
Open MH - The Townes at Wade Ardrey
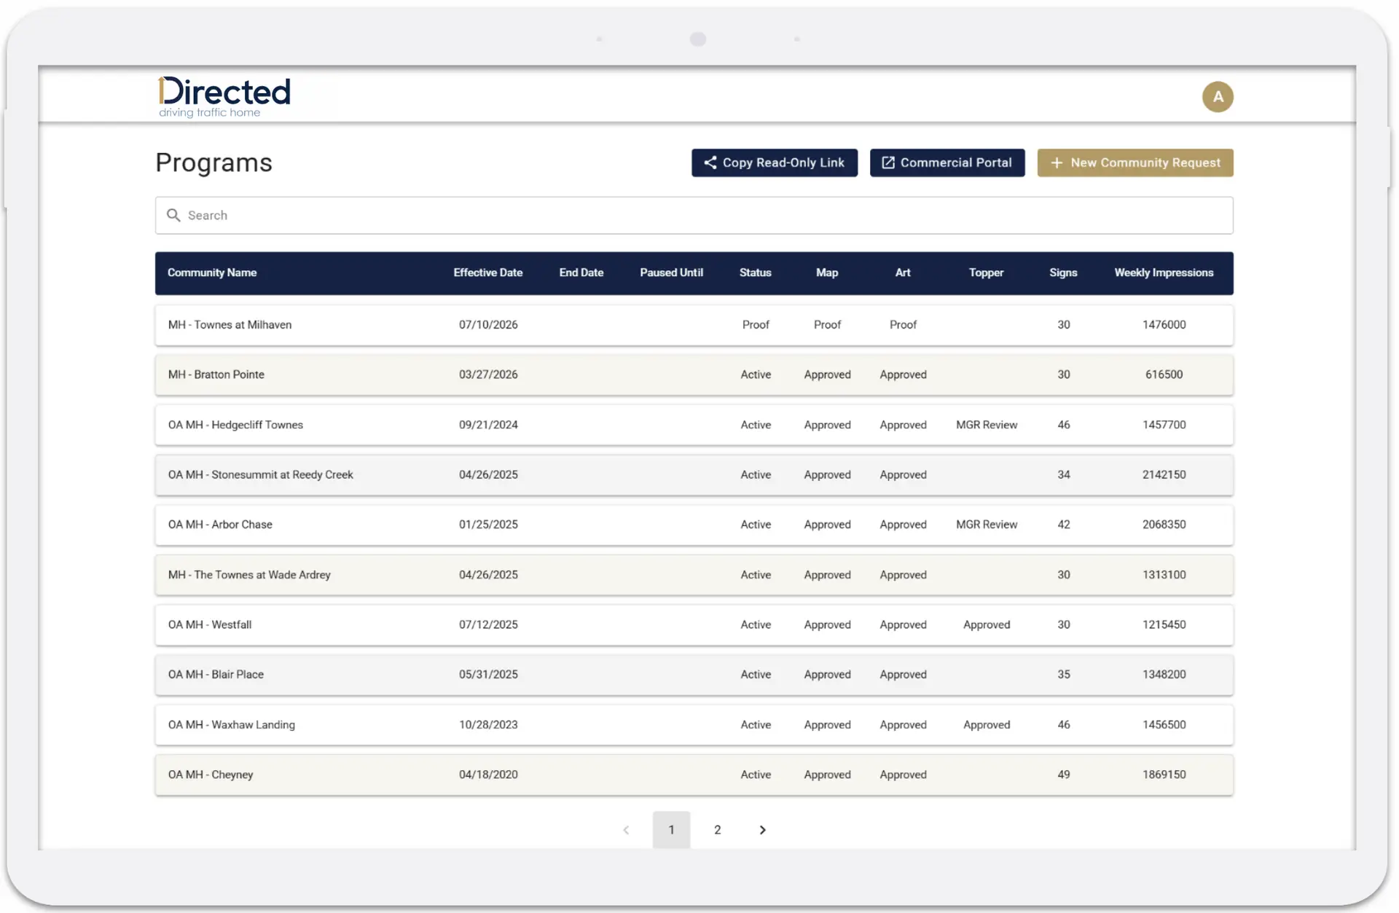point(694,575)
